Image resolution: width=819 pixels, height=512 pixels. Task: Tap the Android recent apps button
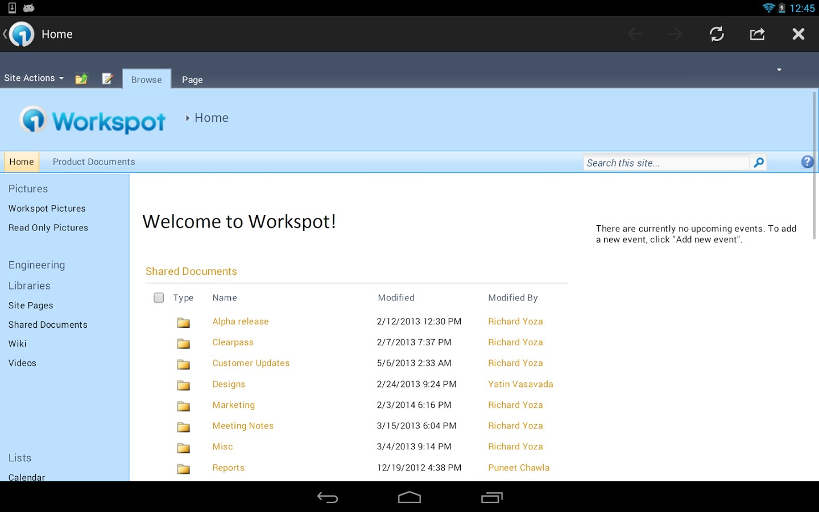tap(492, 498)
